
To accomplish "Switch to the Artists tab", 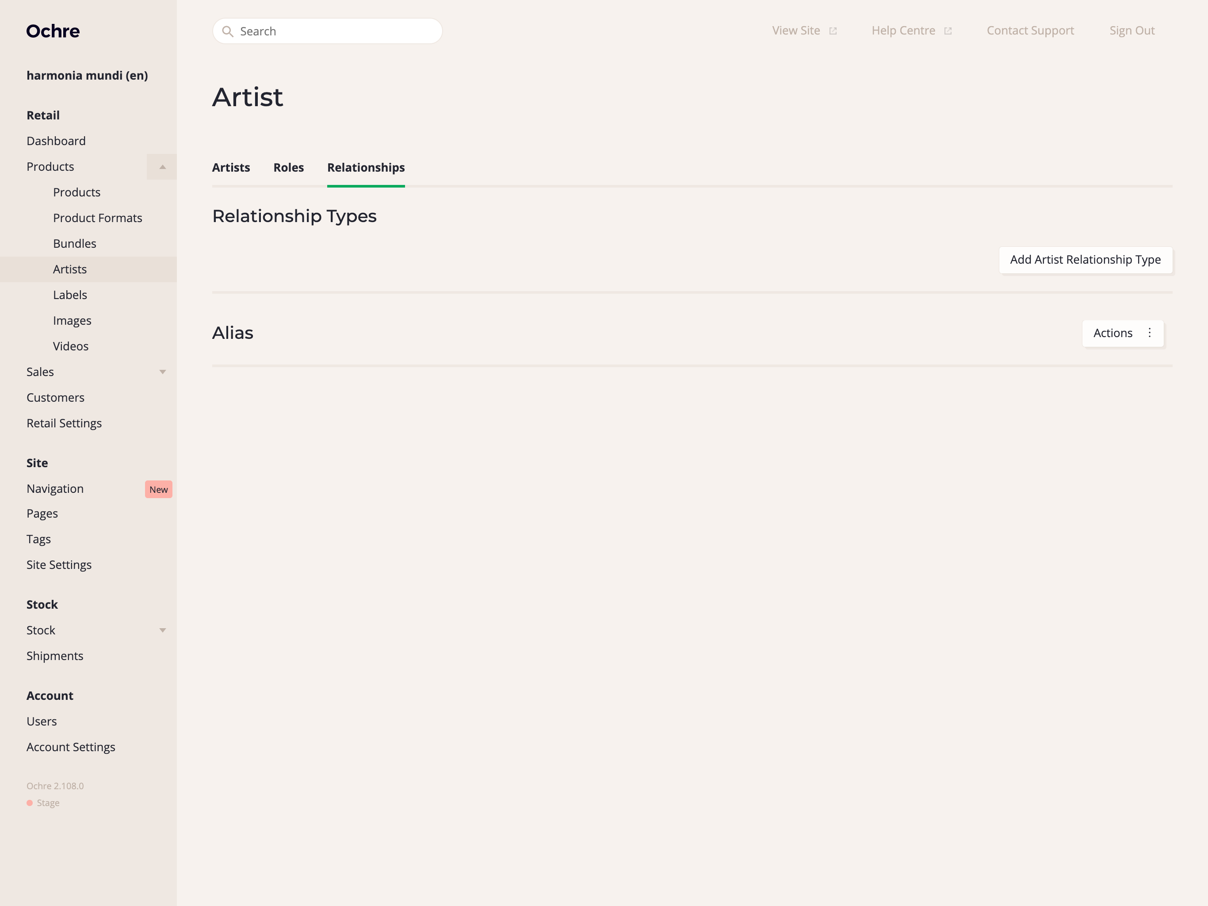I will [231, 168].
